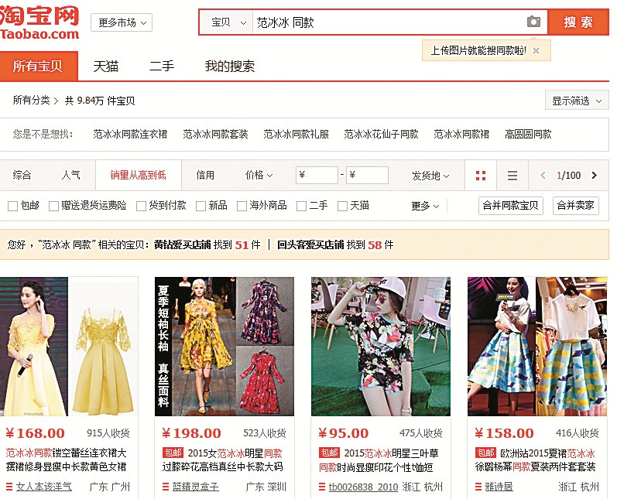This screenshot has width=617, height=499.
Task: Click suggestion 高圆圆同款
Action: pos(528,134)
